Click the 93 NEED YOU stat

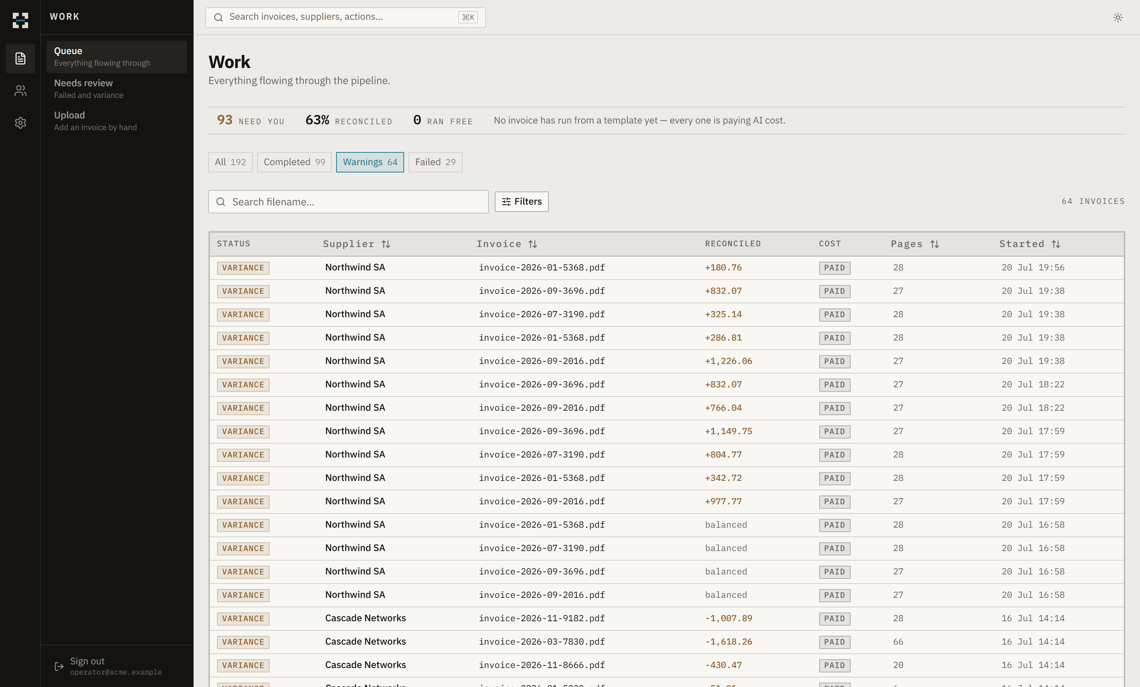250,120
